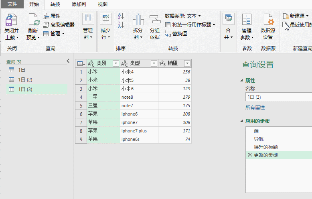The image size is (312, 199).
Task: Open the filter dropdown of 销量 column
Action: [x=187, y=63]
